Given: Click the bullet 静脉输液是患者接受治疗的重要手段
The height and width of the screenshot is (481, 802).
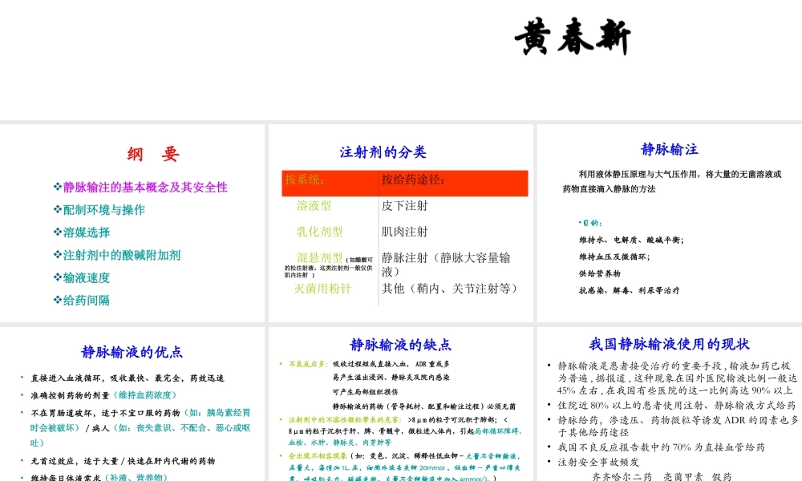Looking at the screenshot, I should tap(677, 378).
